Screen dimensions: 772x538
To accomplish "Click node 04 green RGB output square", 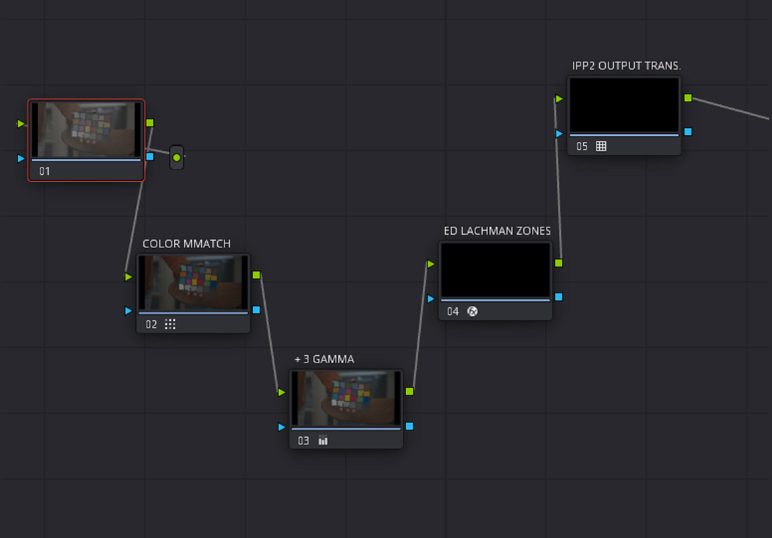I will 559,264.
